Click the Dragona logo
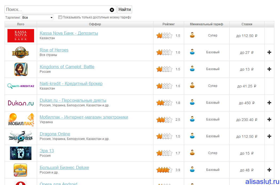The width and height of the screenshot is (280, 185). click(21, 136)
